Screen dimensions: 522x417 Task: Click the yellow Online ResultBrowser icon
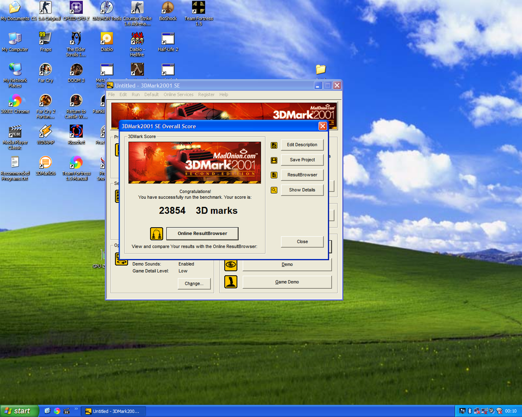click(x=157, y=234)
